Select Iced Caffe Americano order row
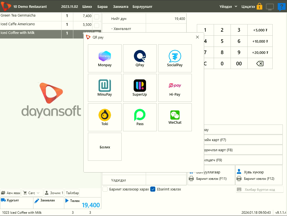Image resolution: width=287 pixels, height=216 pixels. pyautogui.click(x=51, y=26)
